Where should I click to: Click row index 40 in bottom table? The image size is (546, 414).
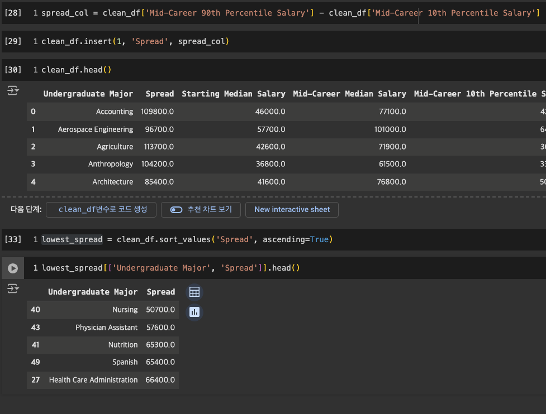[x=36, y=310]
